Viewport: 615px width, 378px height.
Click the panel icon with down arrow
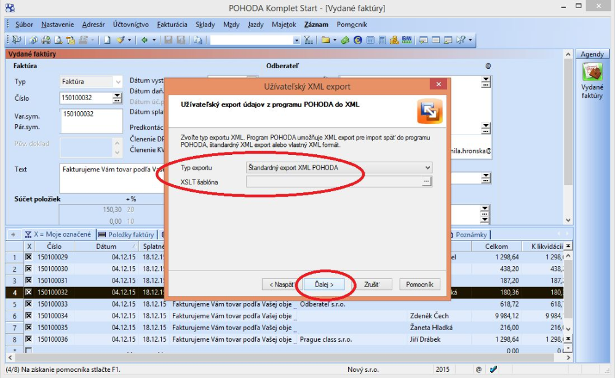click(423, 39)
